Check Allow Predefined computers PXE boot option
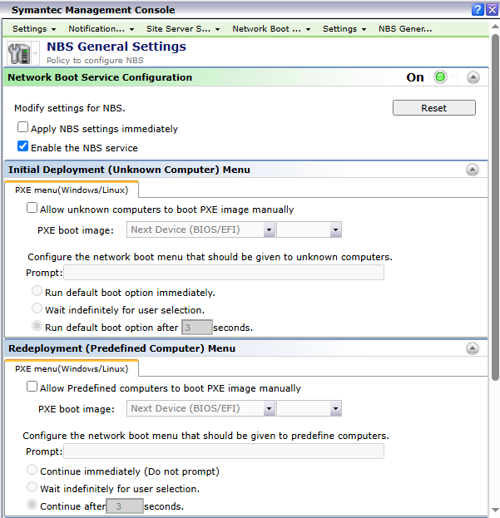Image resolution: width=500 pixels, height=518 pixels. [x=32, y=387]
